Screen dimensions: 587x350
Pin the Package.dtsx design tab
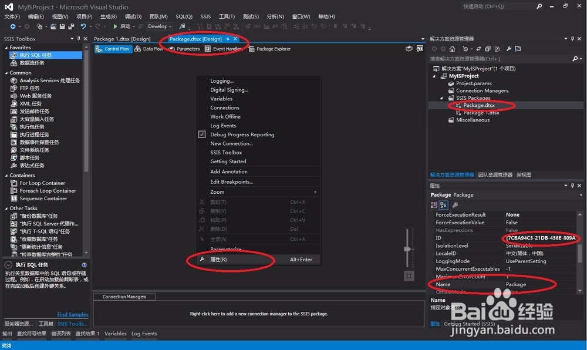click(x=228, y=39)
